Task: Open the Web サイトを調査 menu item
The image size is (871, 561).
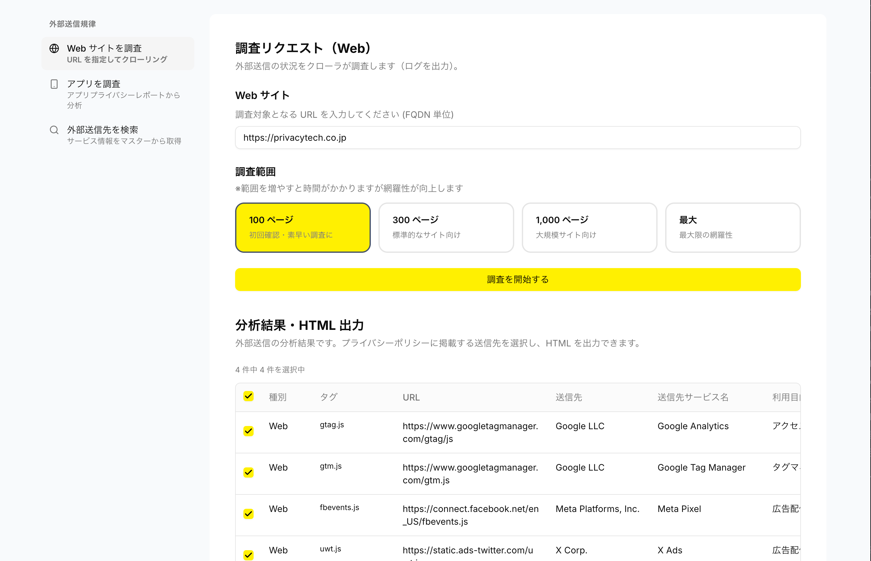Action: pos(118,53)
